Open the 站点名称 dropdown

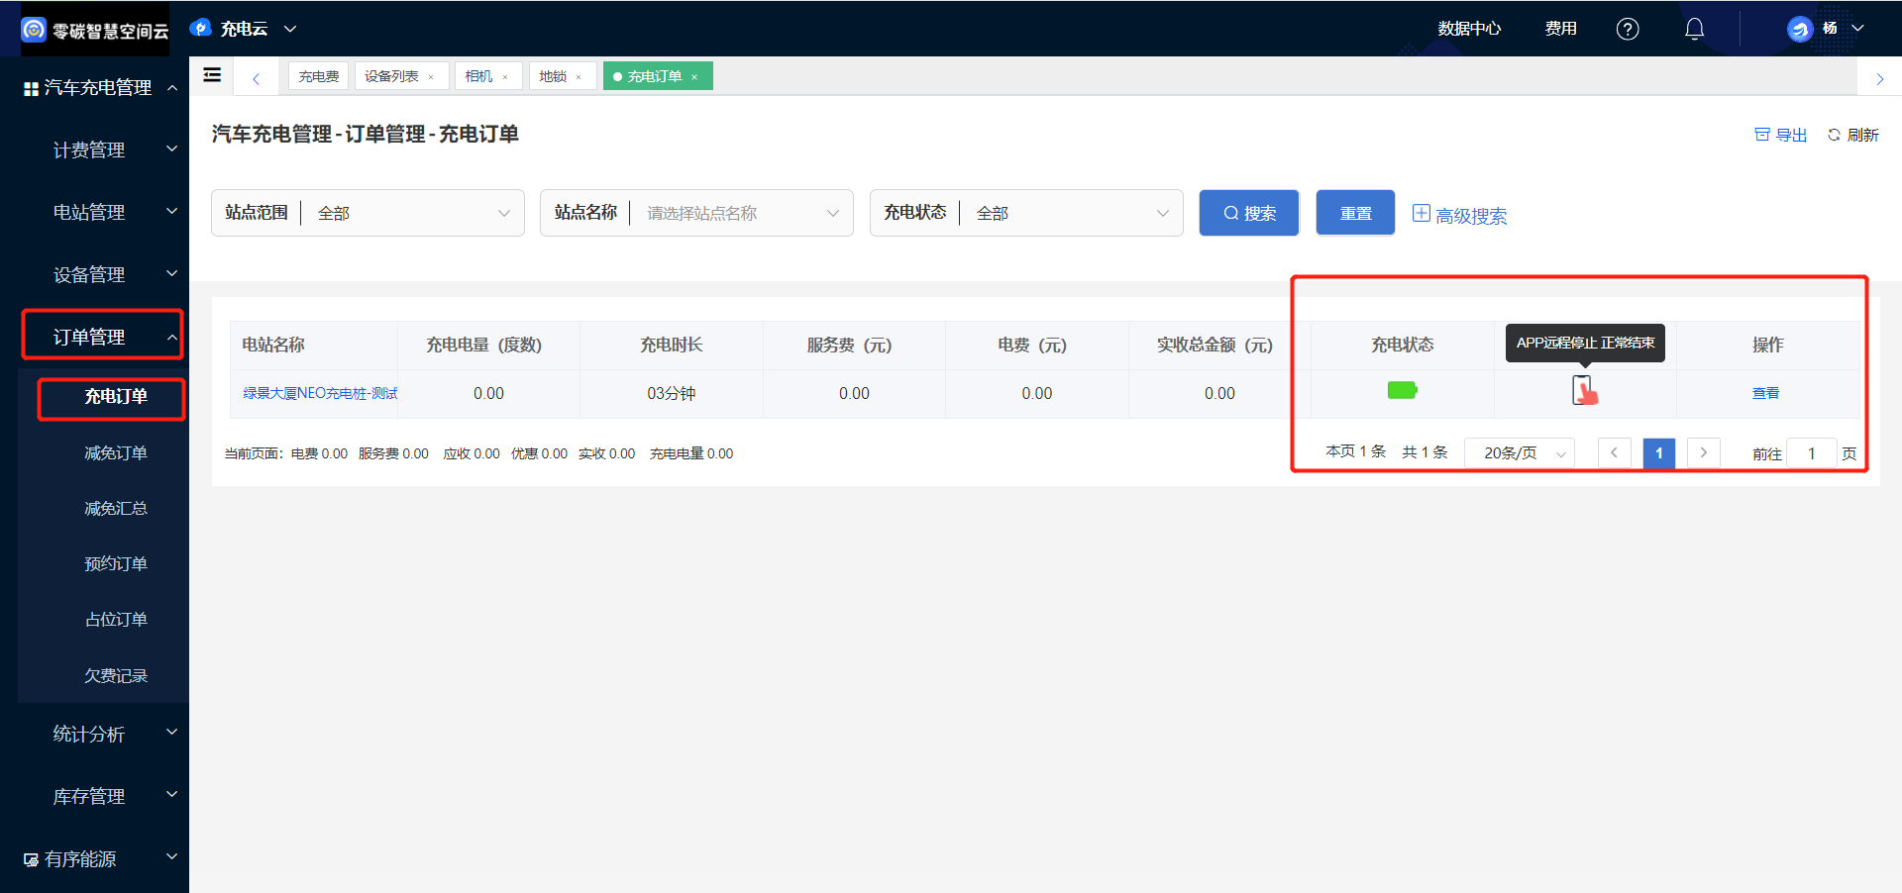point(696,213)
